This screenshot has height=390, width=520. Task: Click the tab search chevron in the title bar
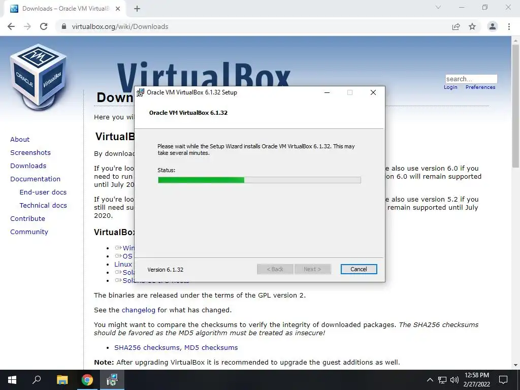pos(438,7)
